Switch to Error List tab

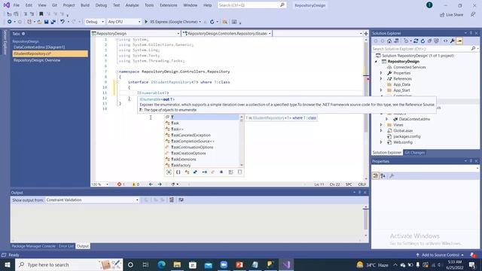pyautogui.click(x=66, y=246)
